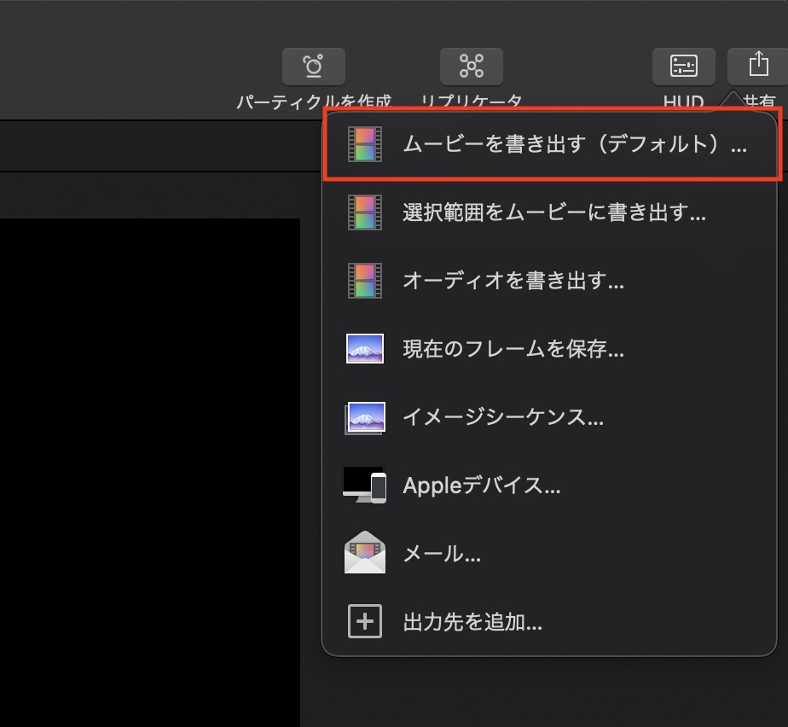
Task: Select Appleデバイス share destination
Action: (x=550, y=486)
